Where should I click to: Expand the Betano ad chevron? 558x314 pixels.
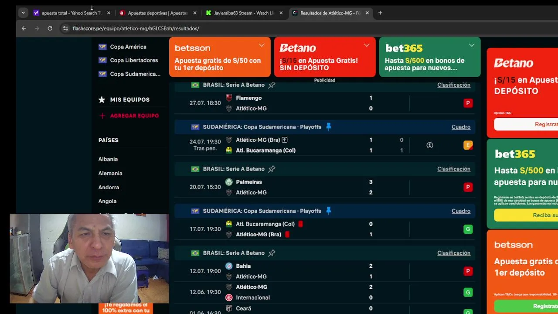click(367, 45)
